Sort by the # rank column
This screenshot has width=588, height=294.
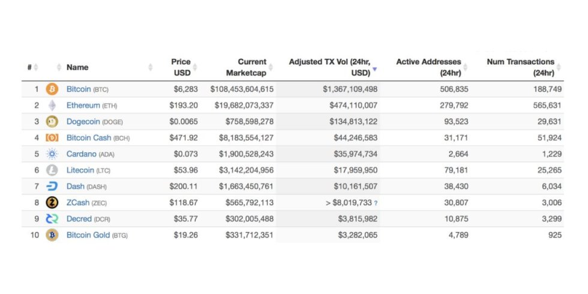coord(29,67)
